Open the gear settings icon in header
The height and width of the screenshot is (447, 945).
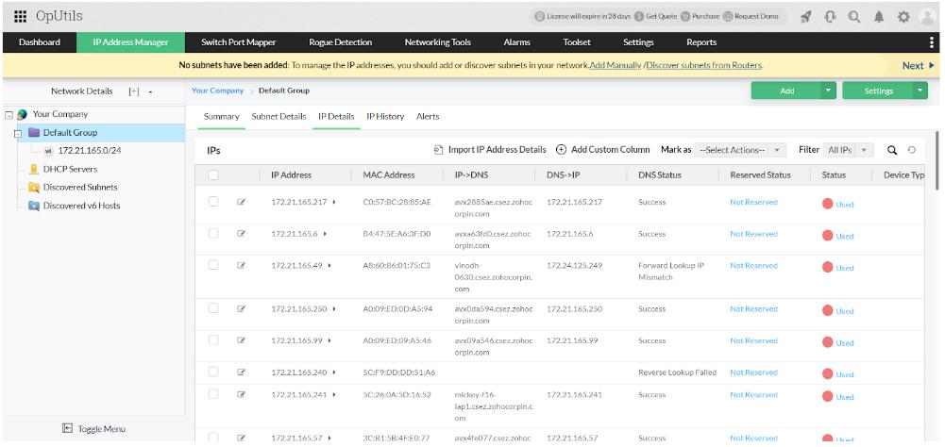pos(903,17)
